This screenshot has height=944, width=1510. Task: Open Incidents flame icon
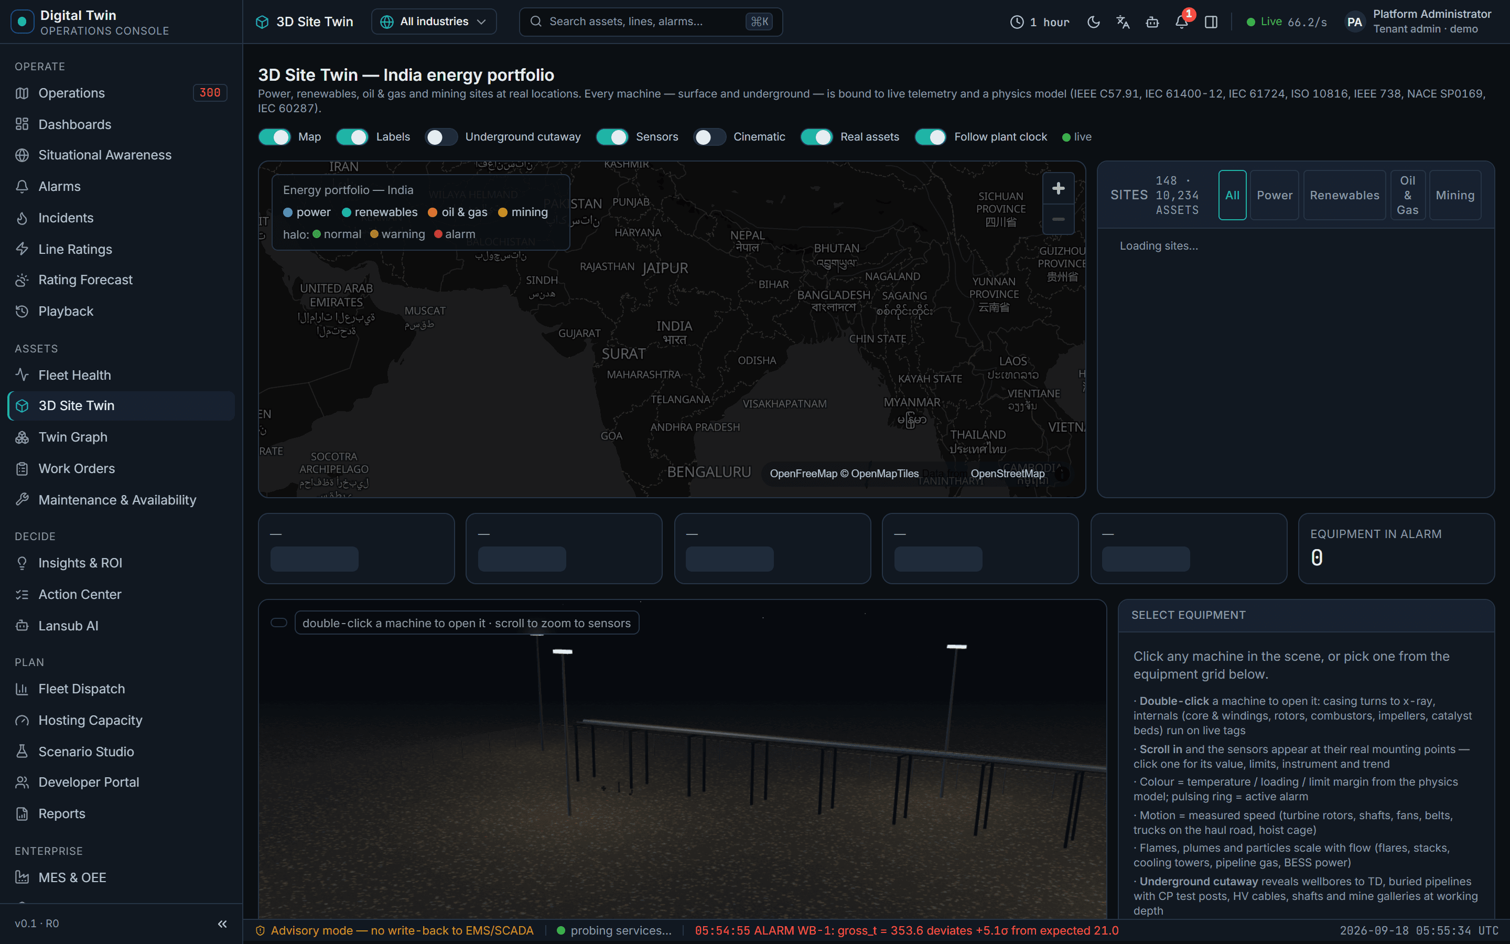coord(23,218)
